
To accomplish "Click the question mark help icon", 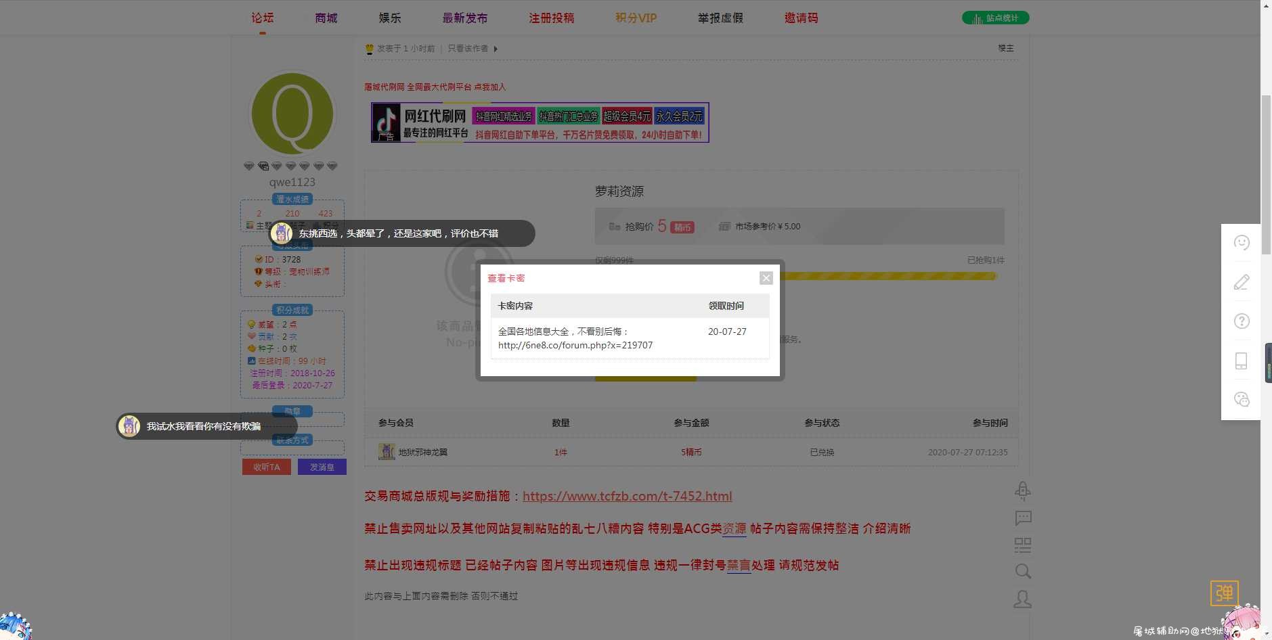I will pyautogui.click(x=1241, y=321).
